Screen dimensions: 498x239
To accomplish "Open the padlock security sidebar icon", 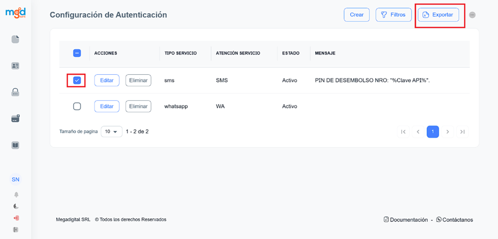I will tap(15, 92).
